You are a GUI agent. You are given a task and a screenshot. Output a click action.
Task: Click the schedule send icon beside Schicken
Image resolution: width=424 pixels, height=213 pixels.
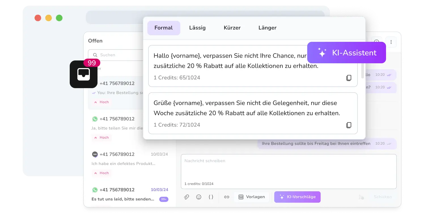click(x=361, y=197)
